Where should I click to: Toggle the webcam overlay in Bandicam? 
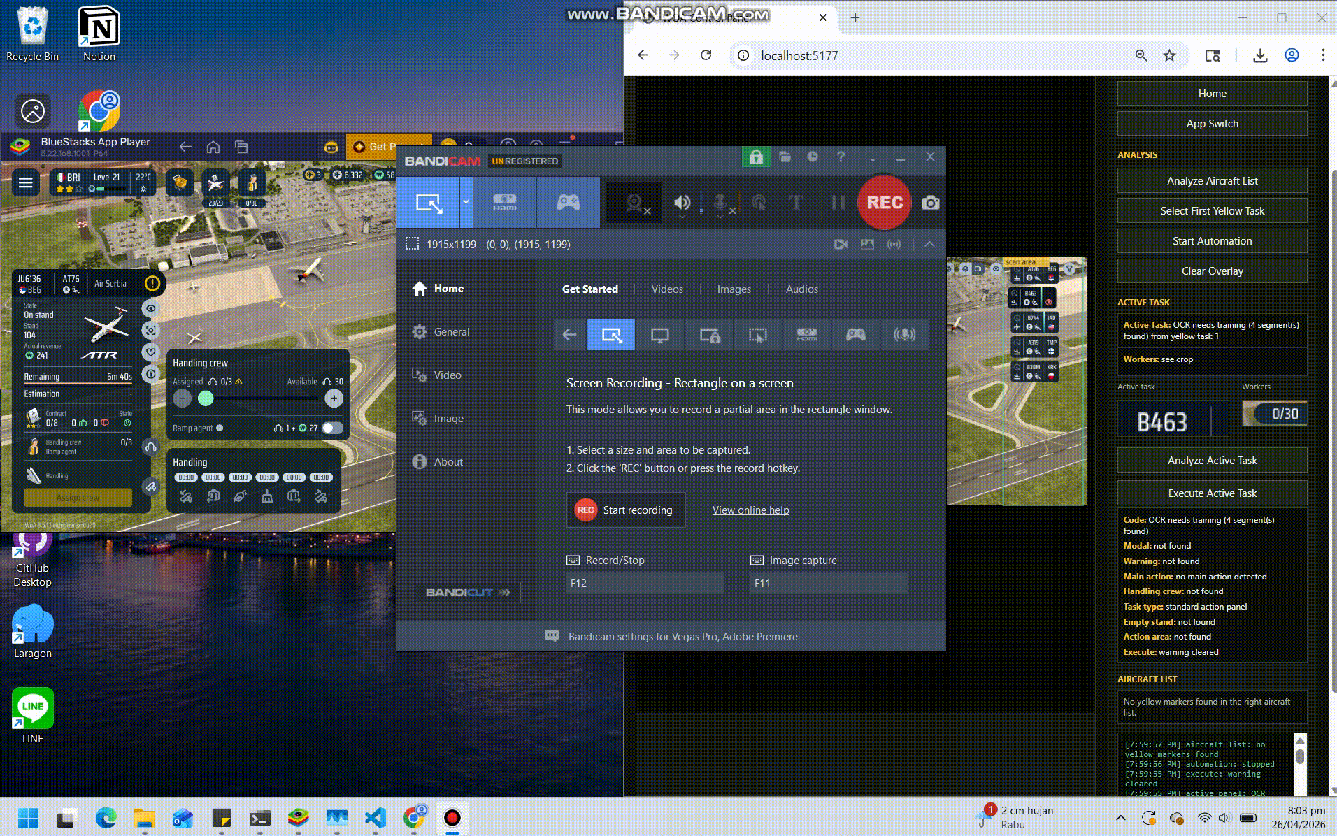pos(634,203)
